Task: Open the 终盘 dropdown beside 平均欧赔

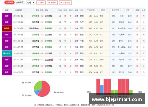Action: (x=104, y=10)
